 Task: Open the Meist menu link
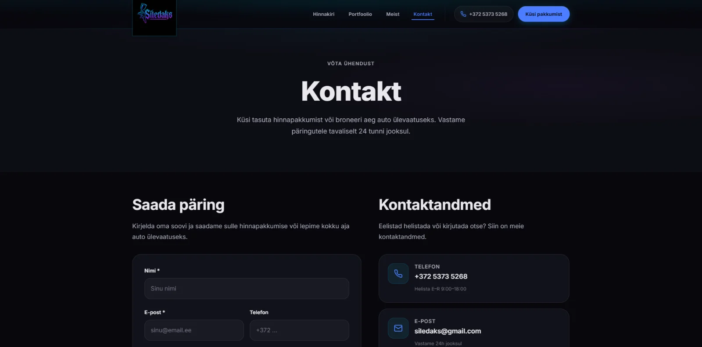point(393,14)
